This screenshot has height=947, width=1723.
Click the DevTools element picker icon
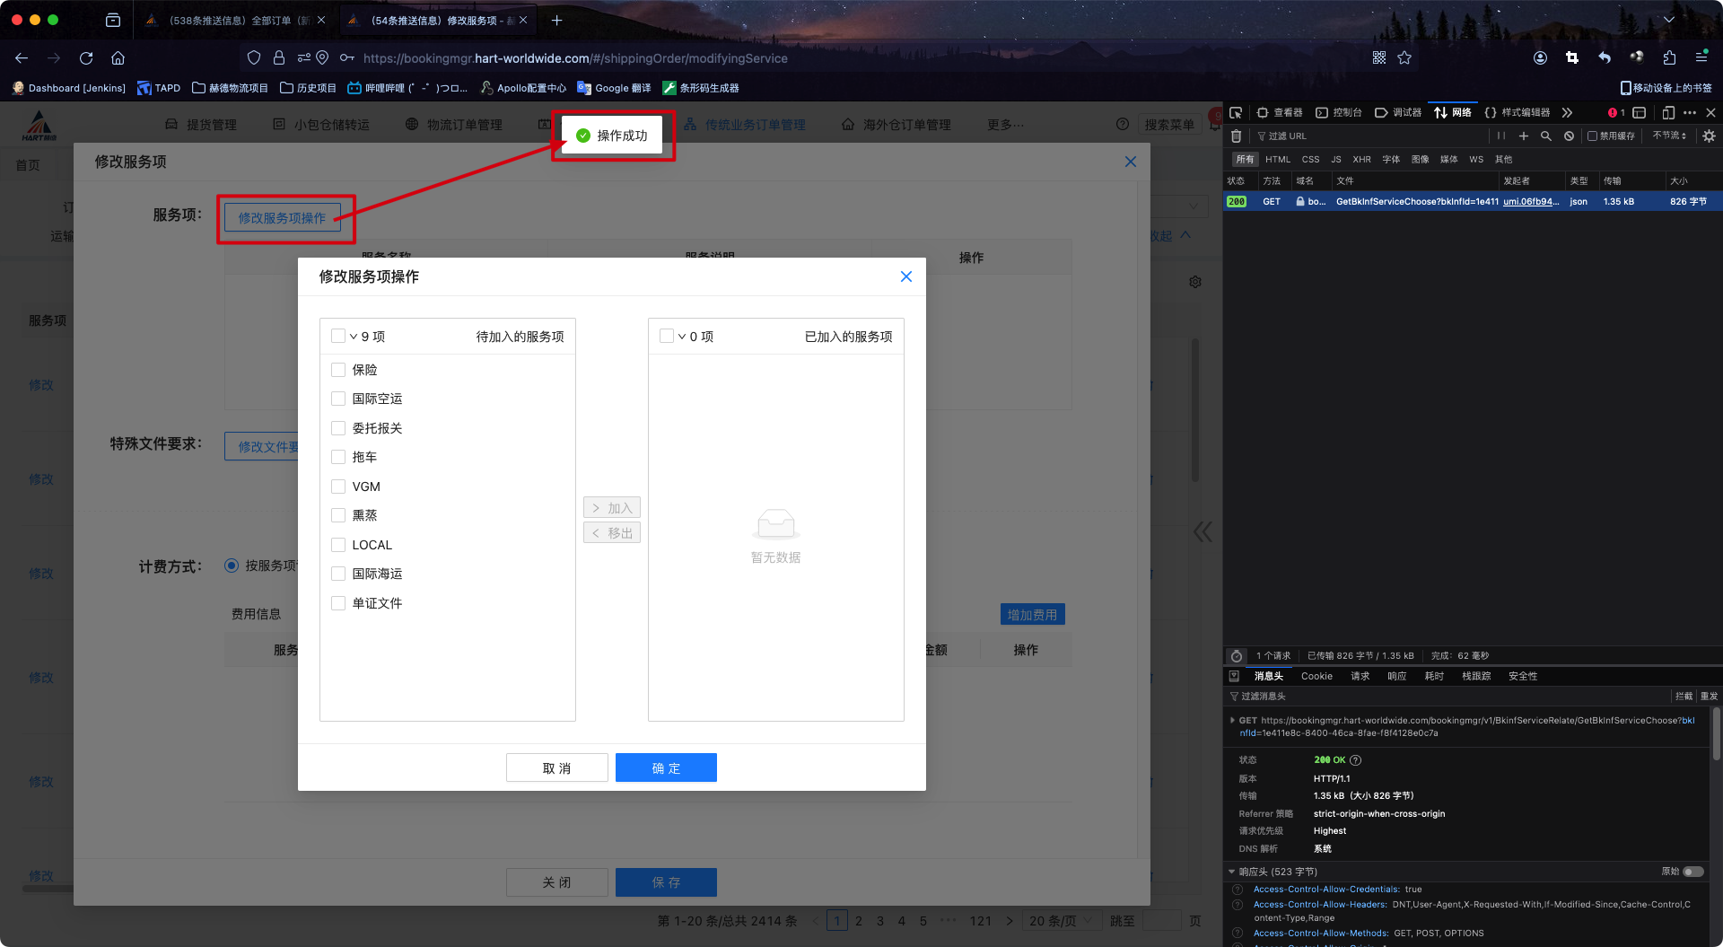point(1236,112)
